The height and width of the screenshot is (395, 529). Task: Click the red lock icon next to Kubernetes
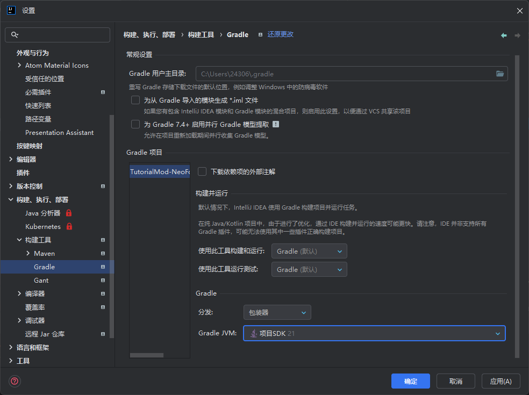point(69,226)
